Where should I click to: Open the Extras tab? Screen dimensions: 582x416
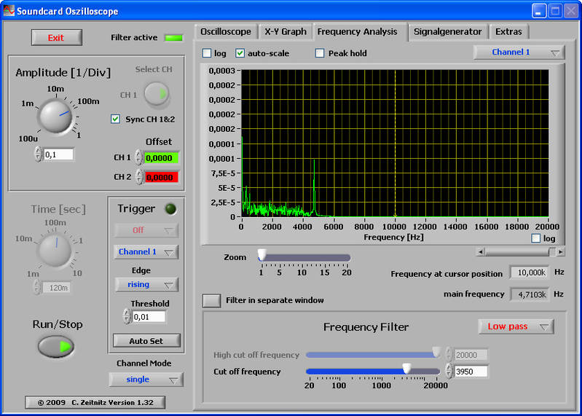[x=508, y=32]
